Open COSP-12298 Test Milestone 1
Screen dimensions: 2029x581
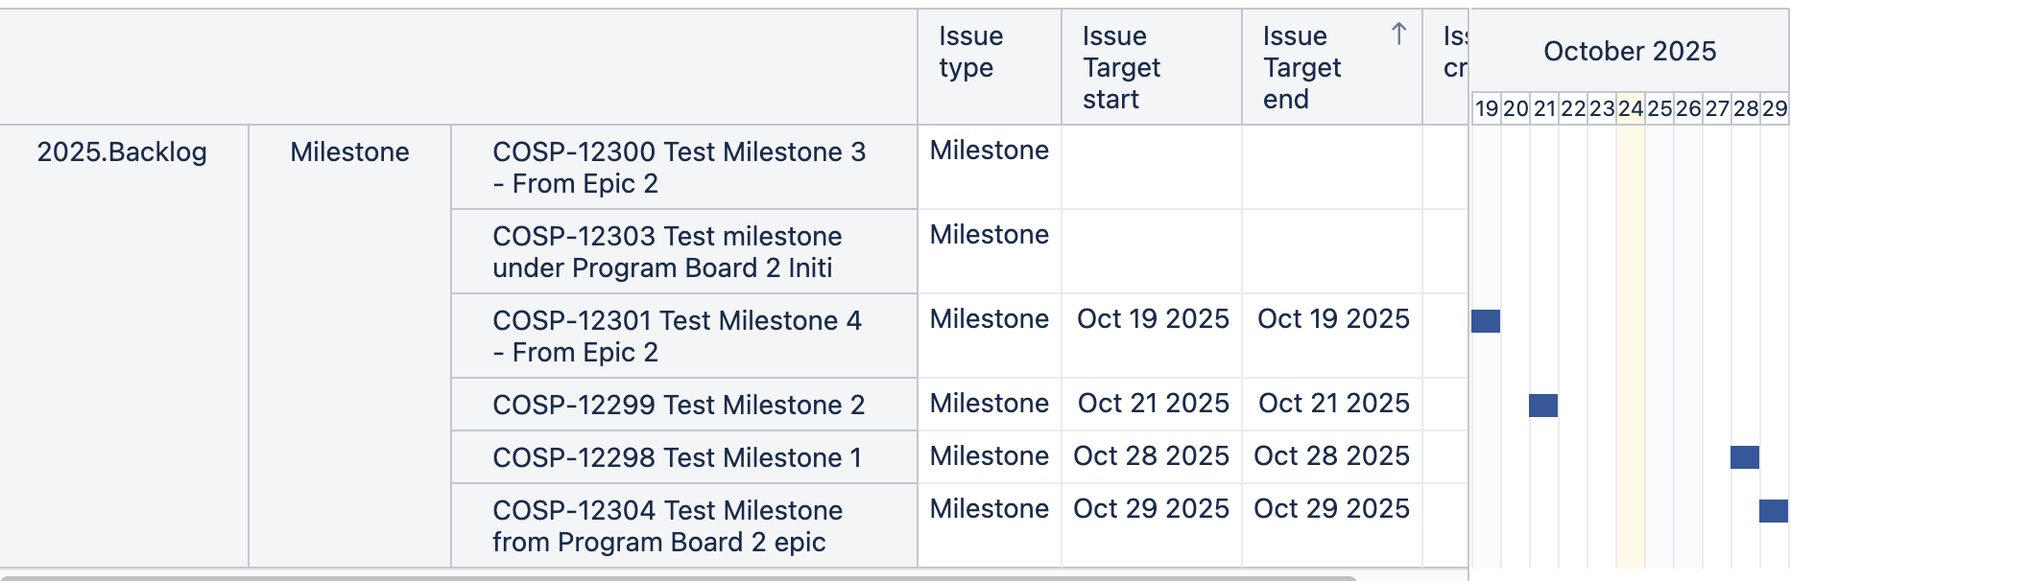click(677, 457)
